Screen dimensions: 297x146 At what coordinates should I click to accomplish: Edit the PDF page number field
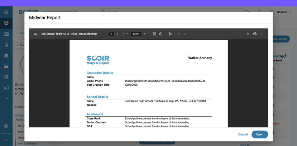click(x=111, y=34)
